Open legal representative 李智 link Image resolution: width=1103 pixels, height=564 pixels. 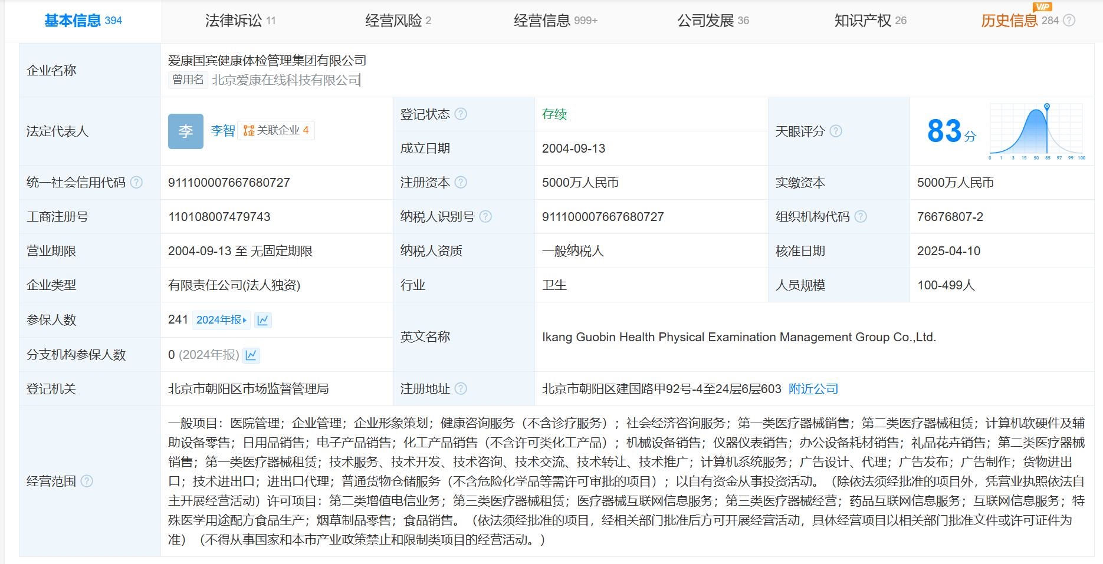pos(222,131)
